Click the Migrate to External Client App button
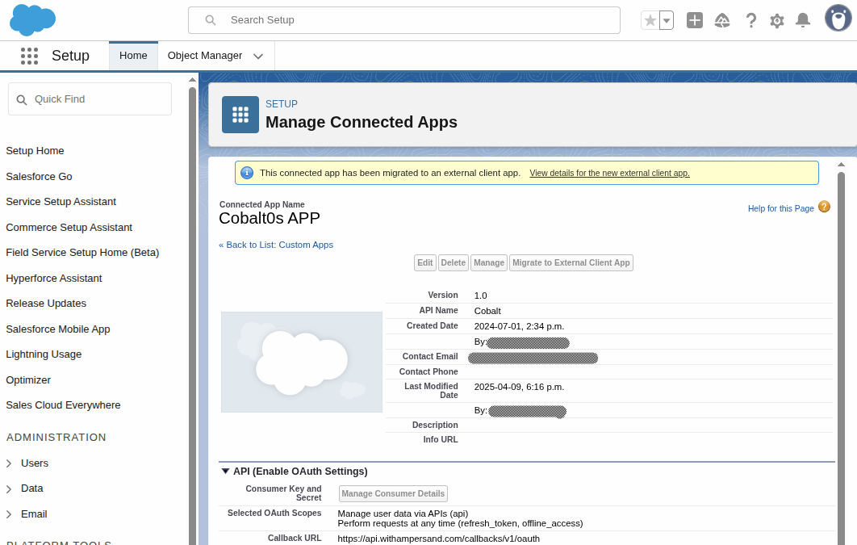Viewport: 857px width, 545px height. 571,262
